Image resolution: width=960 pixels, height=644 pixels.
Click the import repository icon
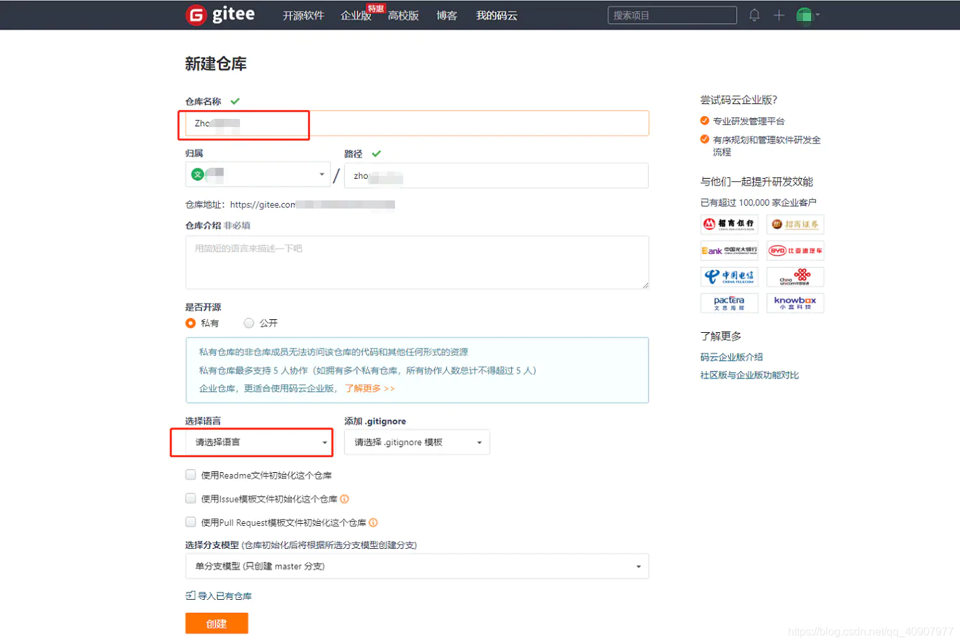(190, 596)
